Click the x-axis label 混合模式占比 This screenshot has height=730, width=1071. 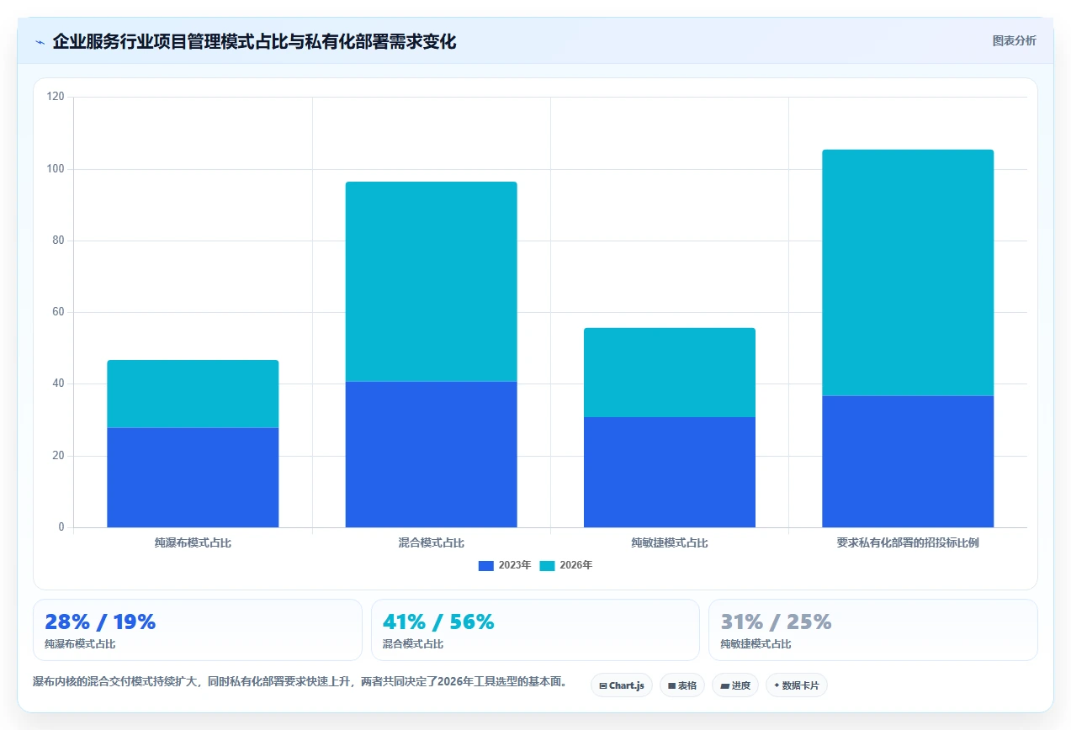point(431,543)
